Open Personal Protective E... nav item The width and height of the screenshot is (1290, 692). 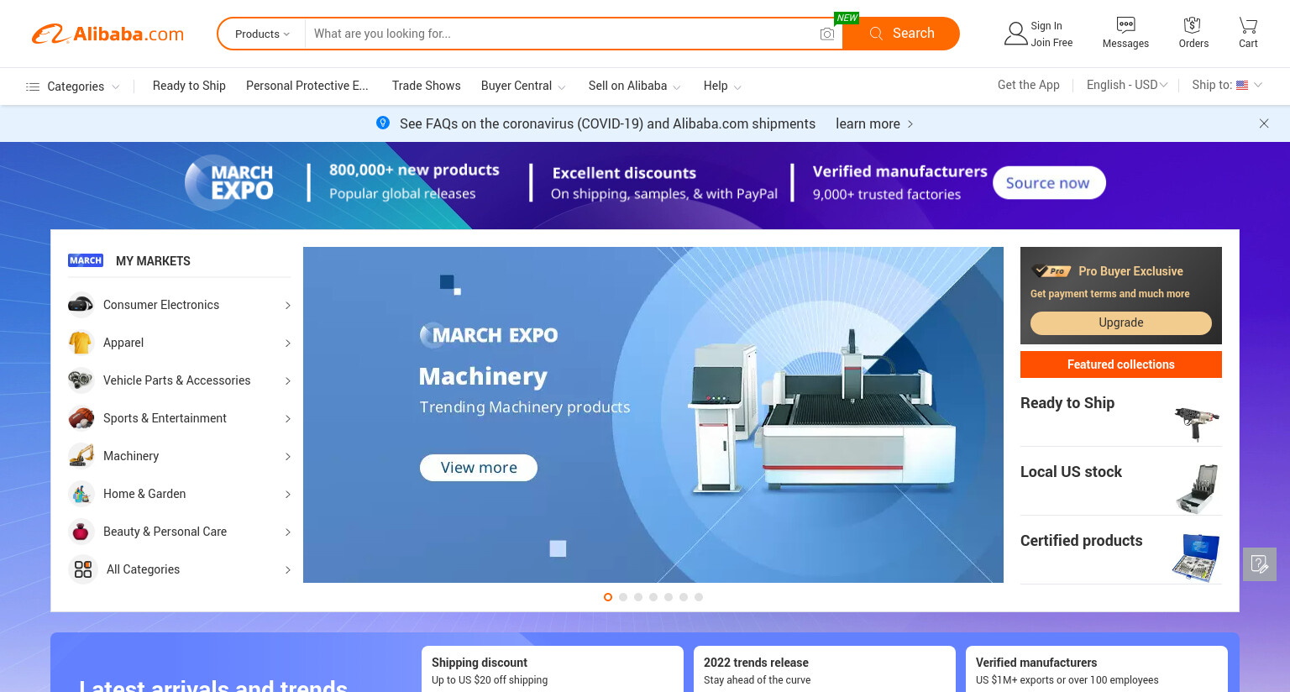click(307, 86)
